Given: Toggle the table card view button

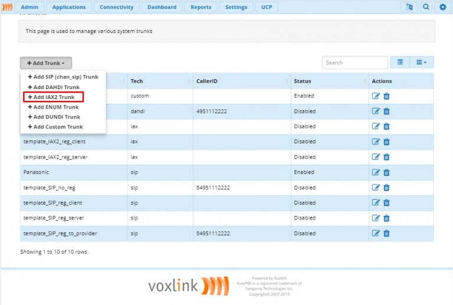Looking at the screenshot, I should tap(400, 63).
